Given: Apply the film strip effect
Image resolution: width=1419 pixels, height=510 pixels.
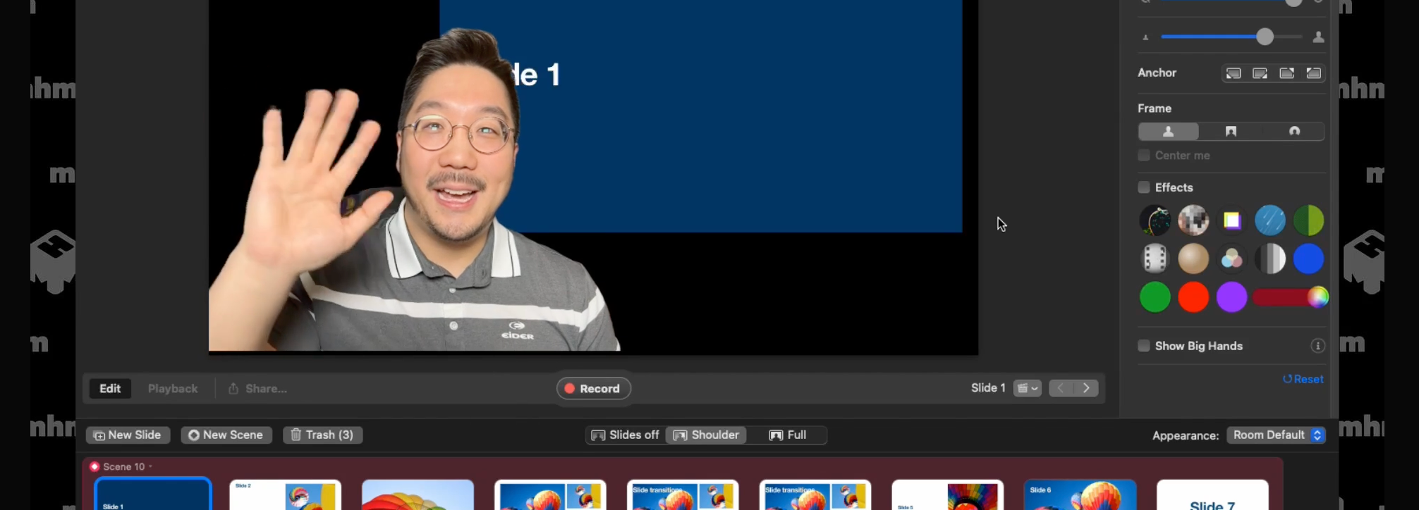Looking at the screenshot, I should click(1155, 259).
